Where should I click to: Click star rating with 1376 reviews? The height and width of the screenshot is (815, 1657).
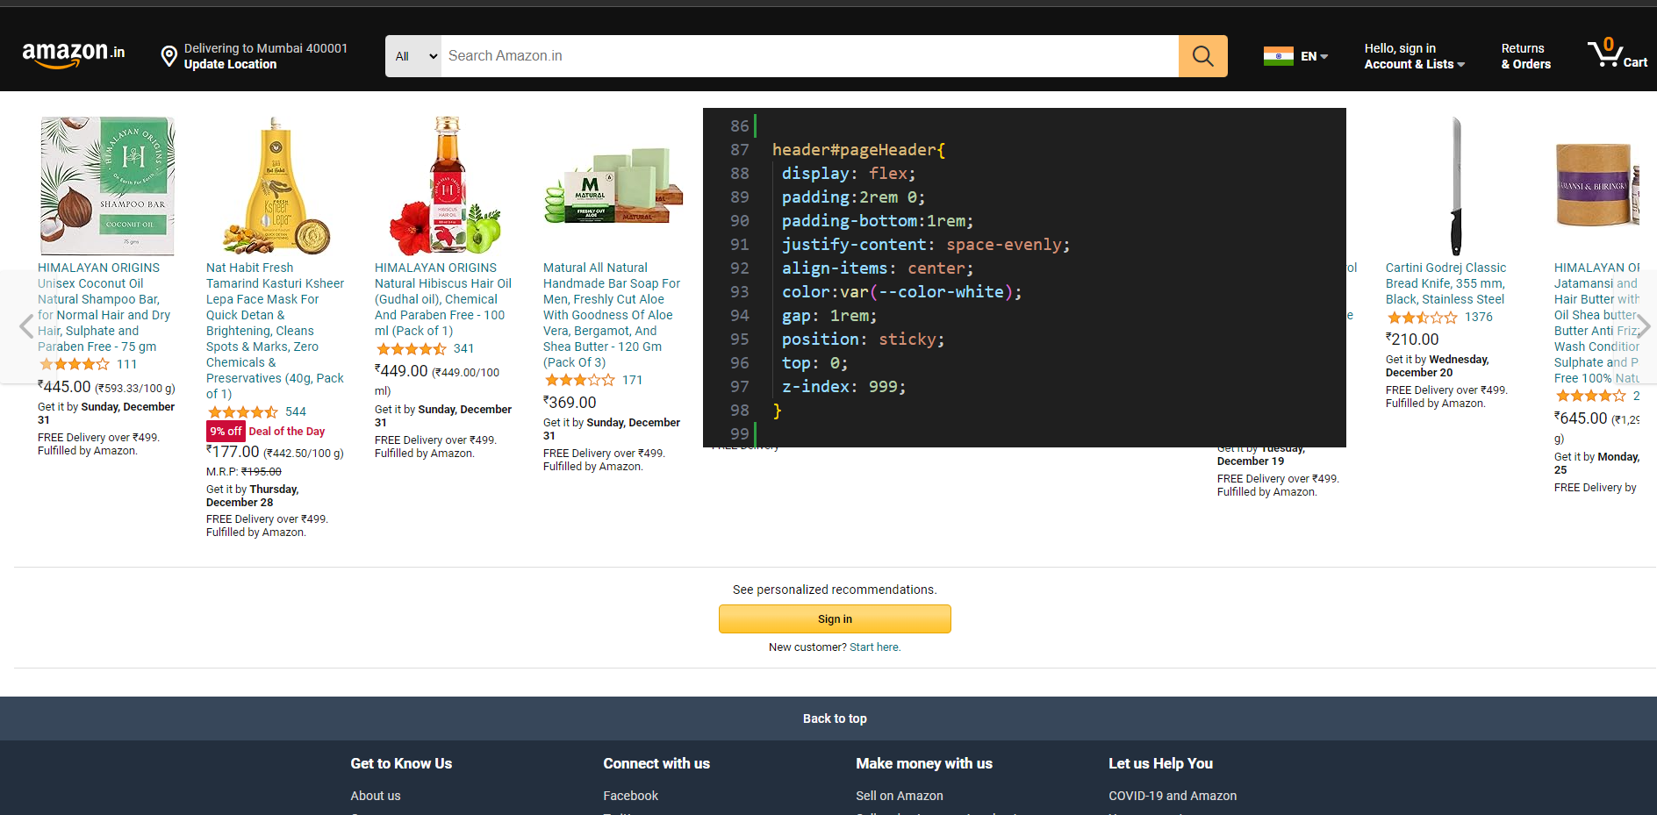click(1423, 317)
